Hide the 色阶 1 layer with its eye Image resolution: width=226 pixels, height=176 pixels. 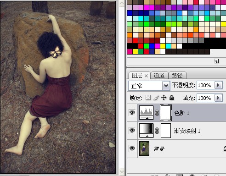[x=132, y=113]
